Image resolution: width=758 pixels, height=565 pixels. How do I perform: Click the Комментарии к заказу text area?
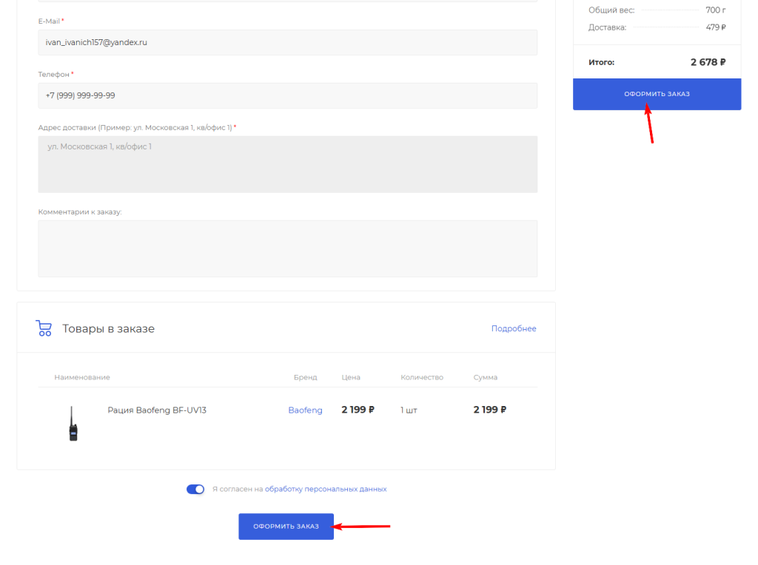287,248
